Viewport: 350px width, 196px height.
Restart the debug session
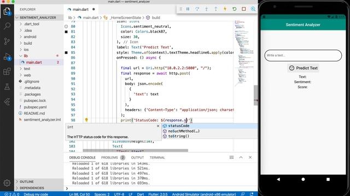coord(235,9)
